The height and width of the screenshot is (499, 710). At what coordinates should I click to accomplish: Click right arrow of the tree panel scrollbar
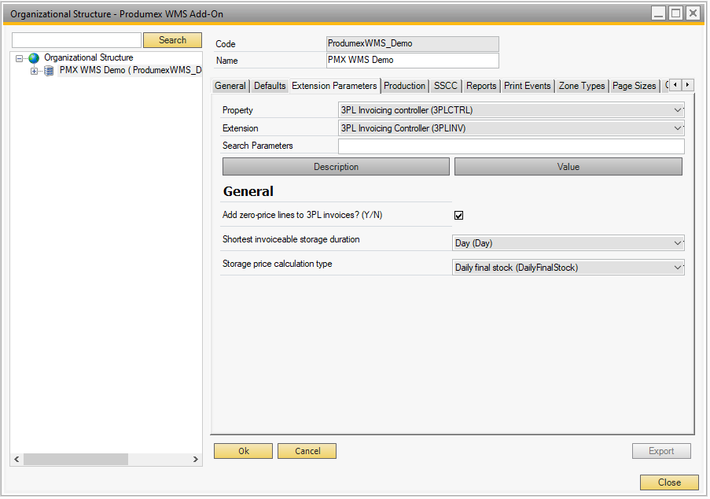coord(196,459)
